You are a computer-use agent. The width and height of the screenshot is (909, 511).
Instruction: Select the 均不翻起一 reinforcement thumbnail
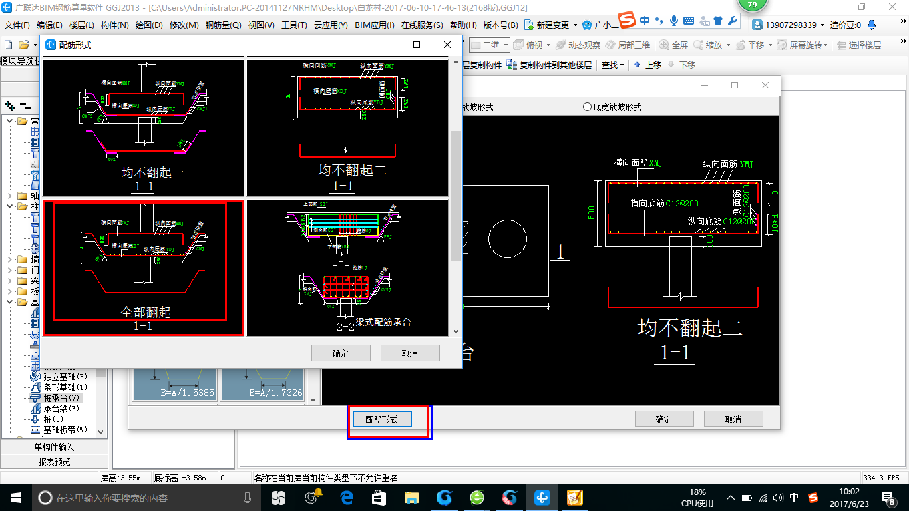coord(143,128)
